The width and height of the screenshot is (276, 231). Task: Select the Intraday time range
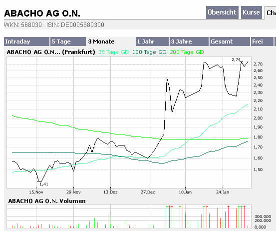pos(26,41)
